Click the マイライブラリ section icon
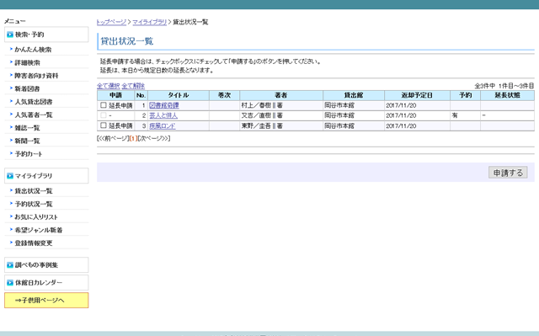The width and height of the screenshot is (539, 336). pos(10,176)
